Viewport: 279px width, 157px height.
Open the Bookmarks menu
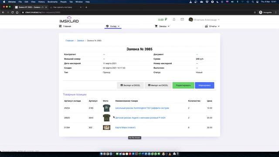tap(52, 2)
